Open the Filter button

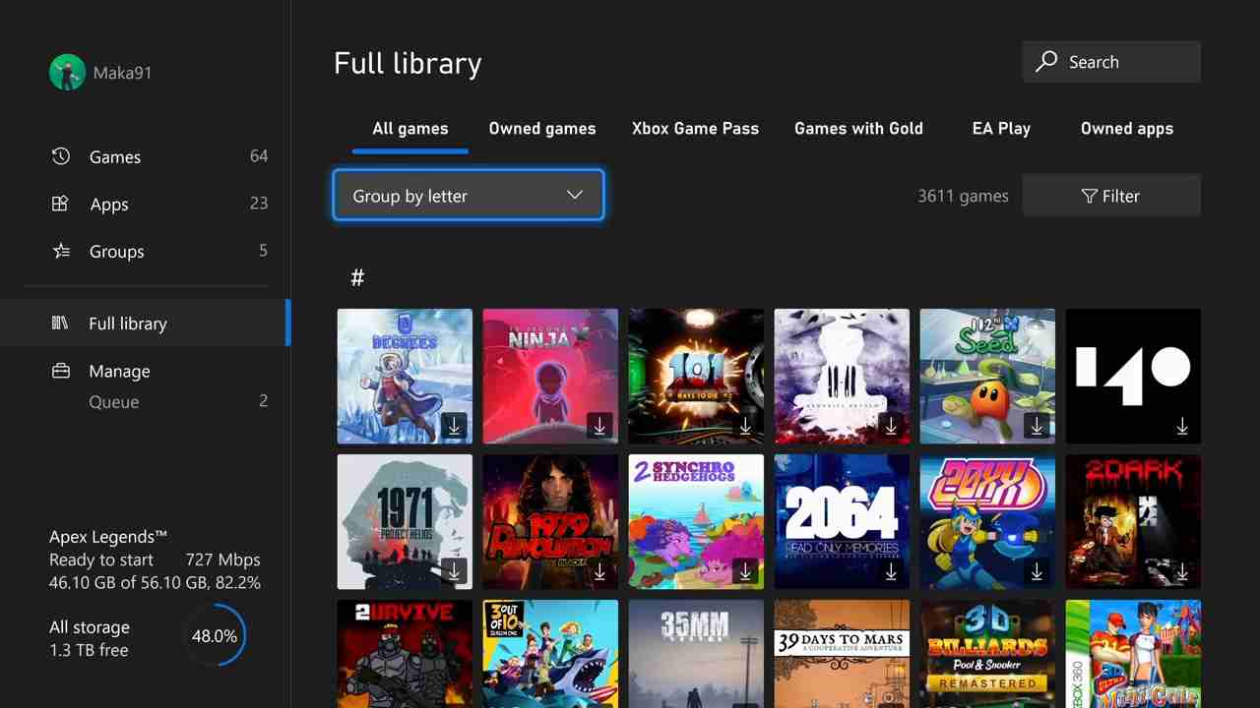click(1111, 196)
